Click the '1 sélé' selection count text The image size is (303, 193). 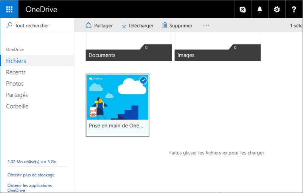point(296,25)
